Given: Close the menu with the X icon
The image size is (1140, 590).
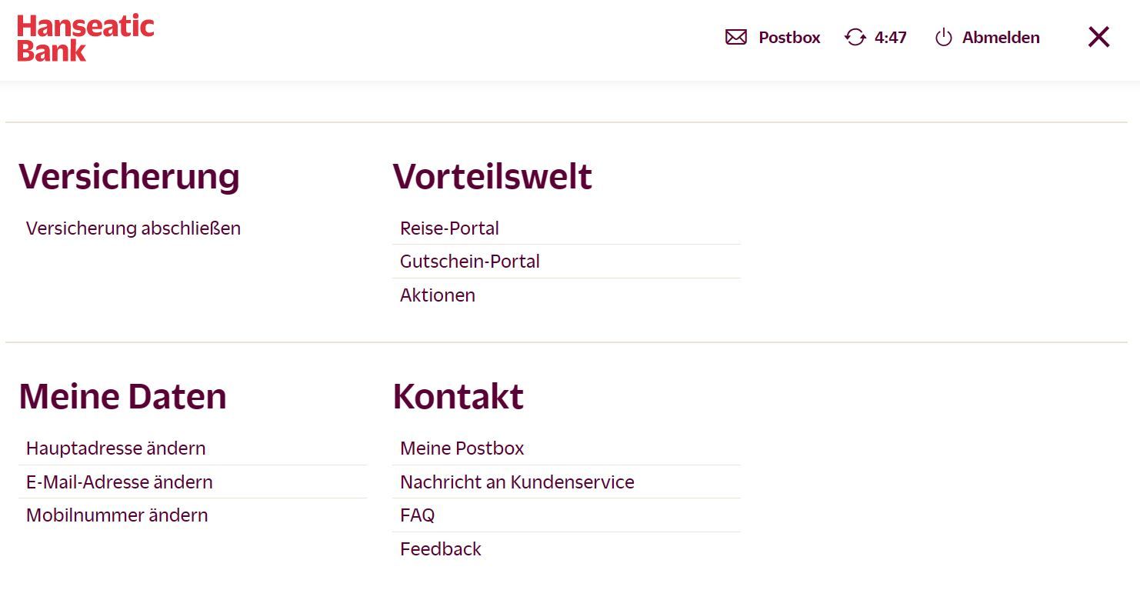Looking at the screenshot, I should pyautogui.click(x=1098, y=37).
